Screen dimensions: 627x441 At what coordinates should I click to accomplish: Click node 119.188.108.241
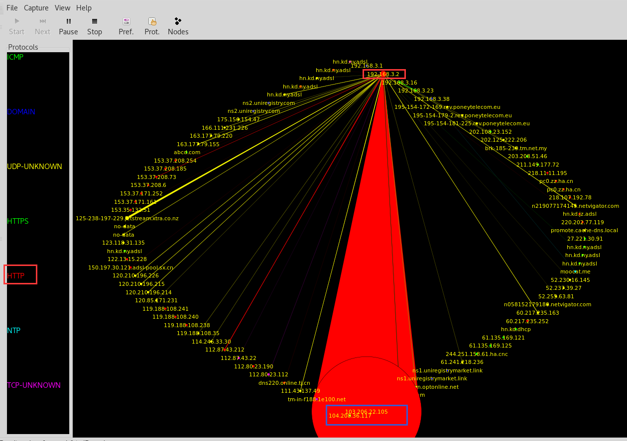[x=165, y=309]
